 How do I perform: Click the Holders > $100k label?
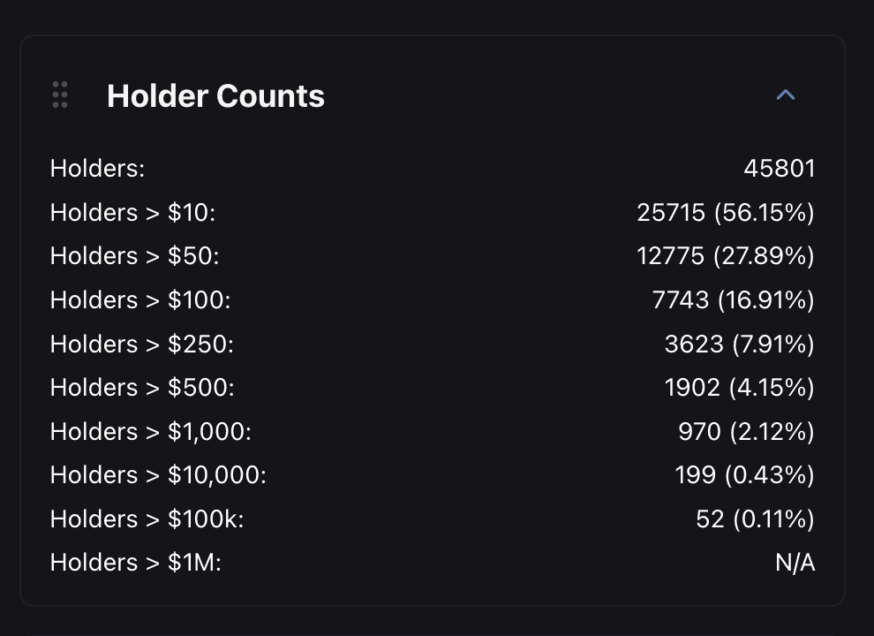click(146, 519)
